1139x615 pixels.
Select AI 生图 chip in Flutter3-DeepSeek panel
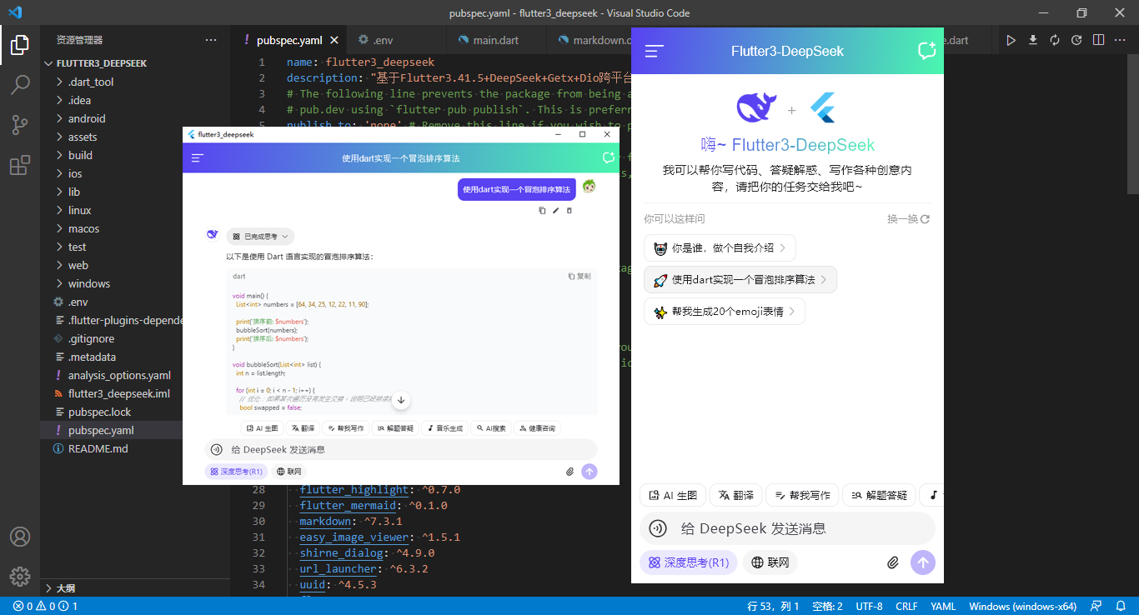click(673, 495)
